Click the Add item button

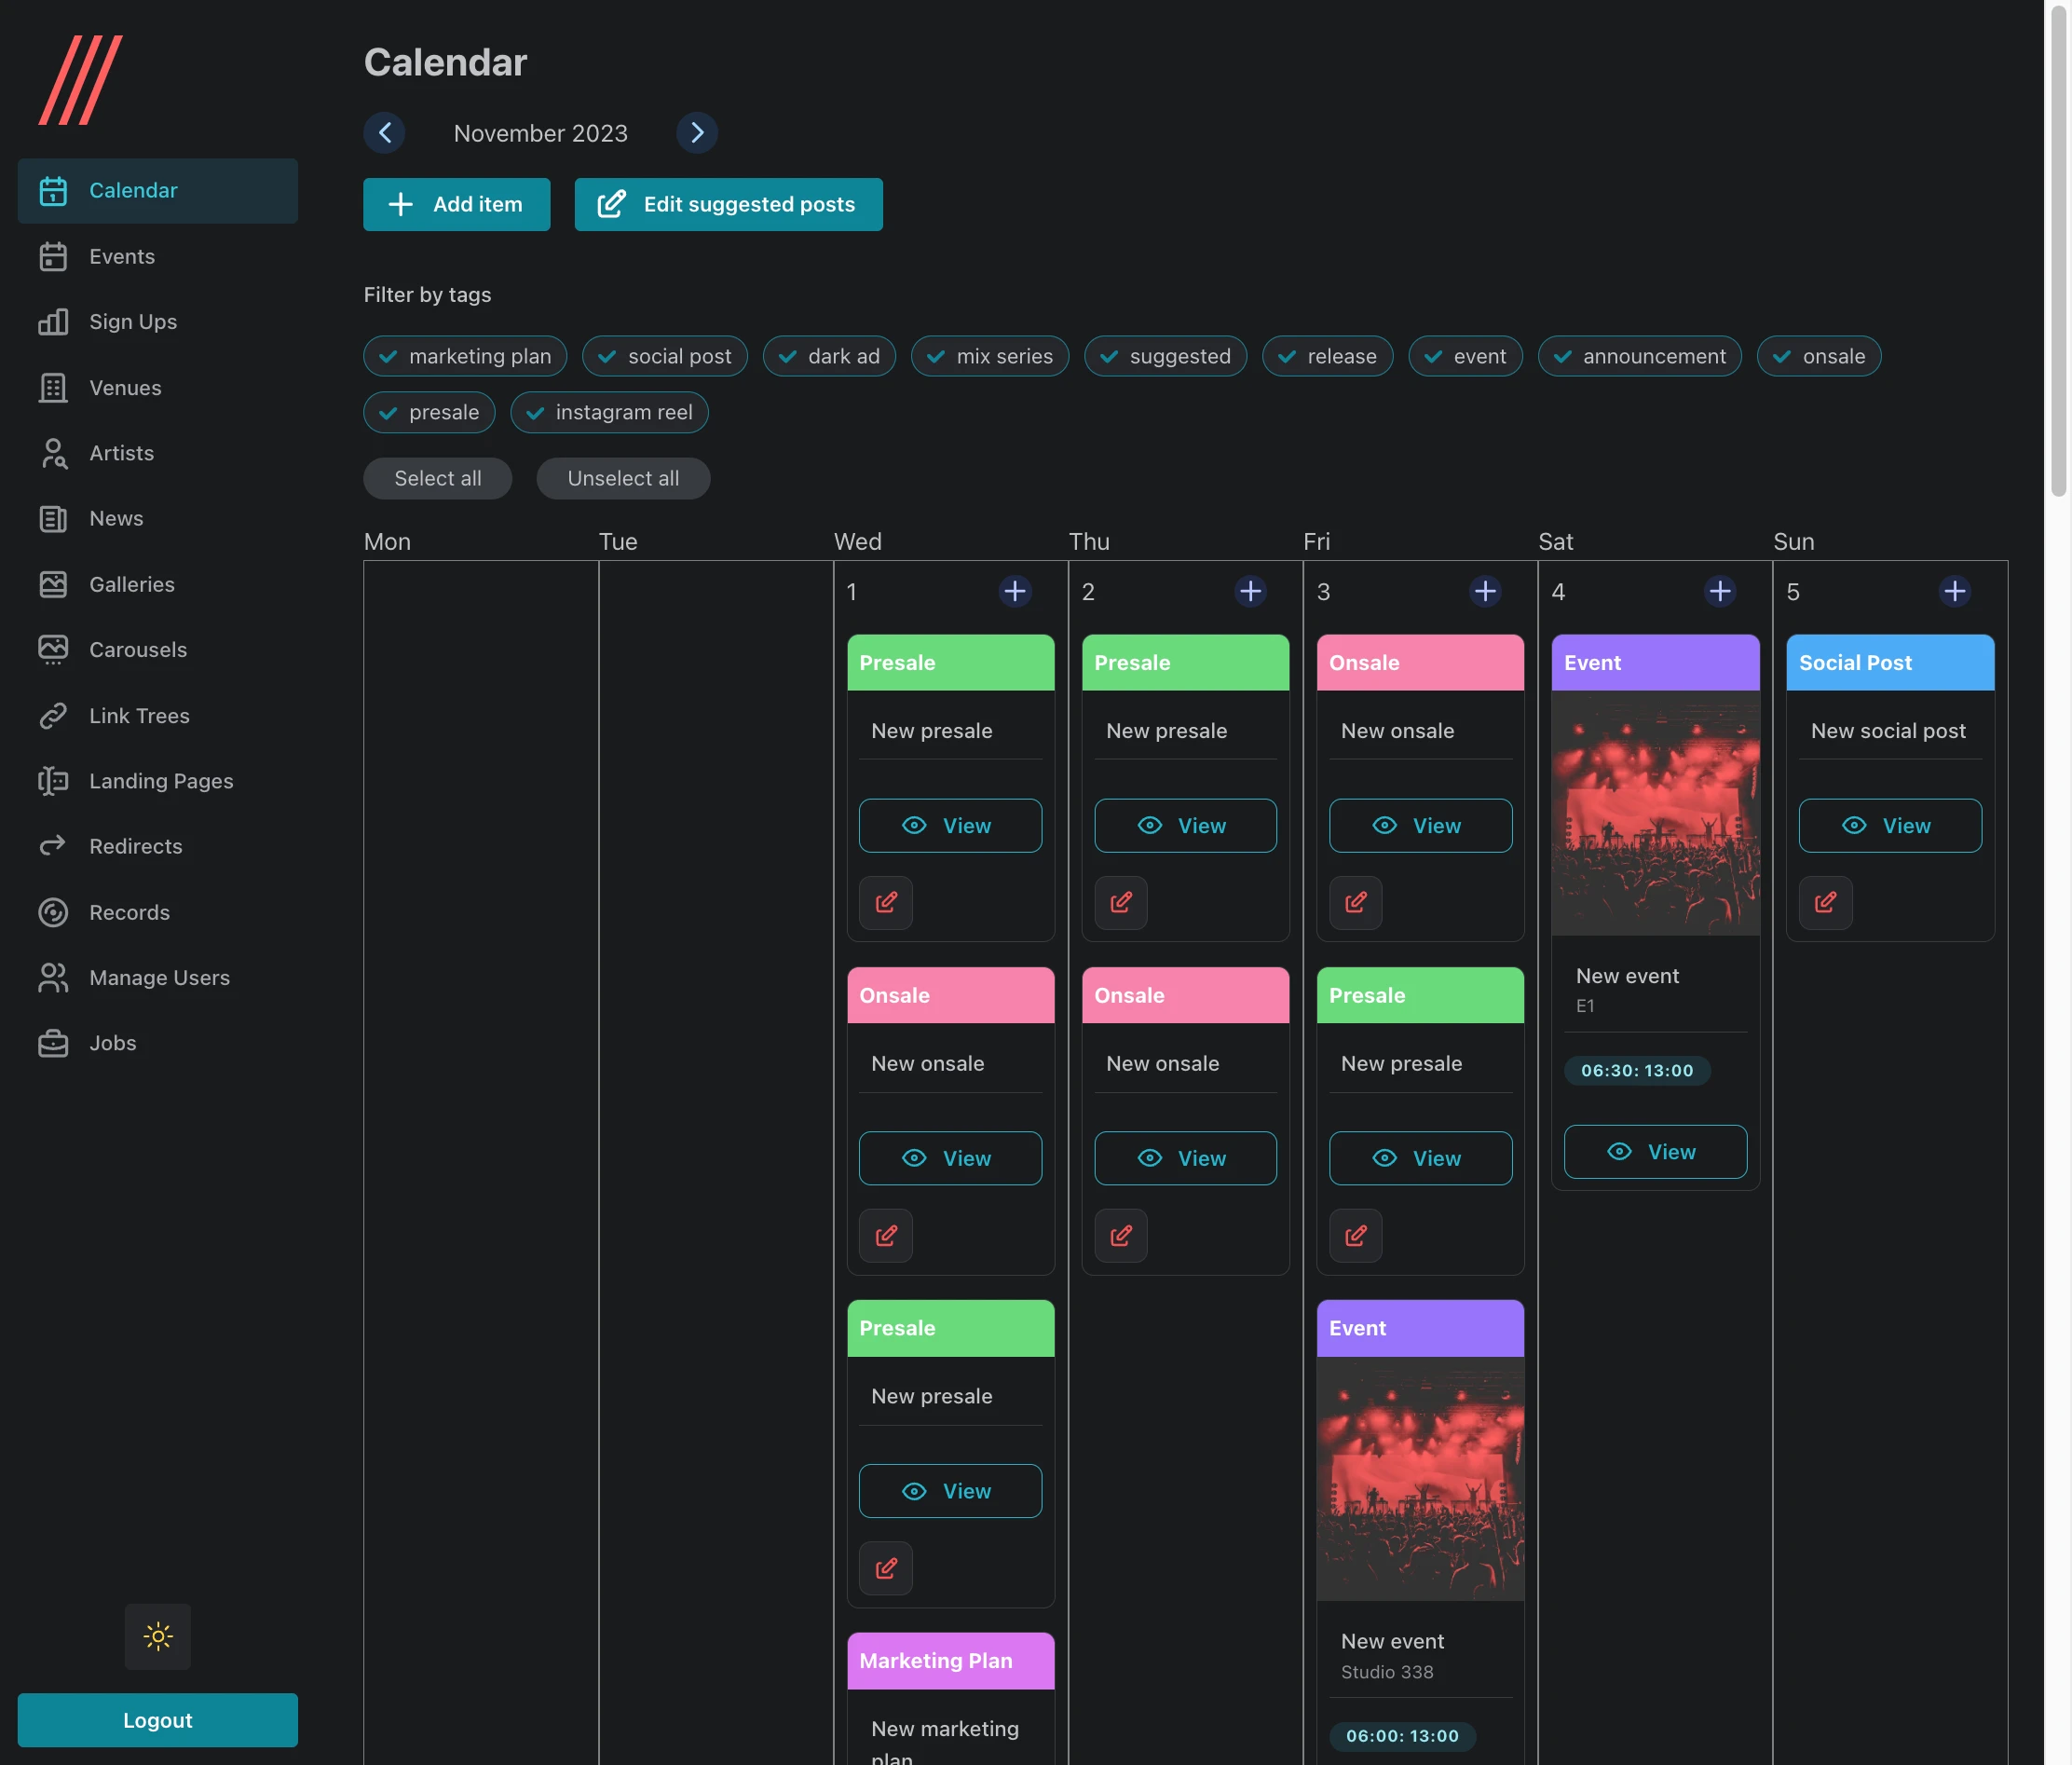[457, 204]
